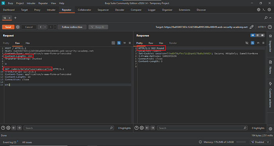Toggle request hide-unprintable characters icon
274x146 pixels.
113,43
